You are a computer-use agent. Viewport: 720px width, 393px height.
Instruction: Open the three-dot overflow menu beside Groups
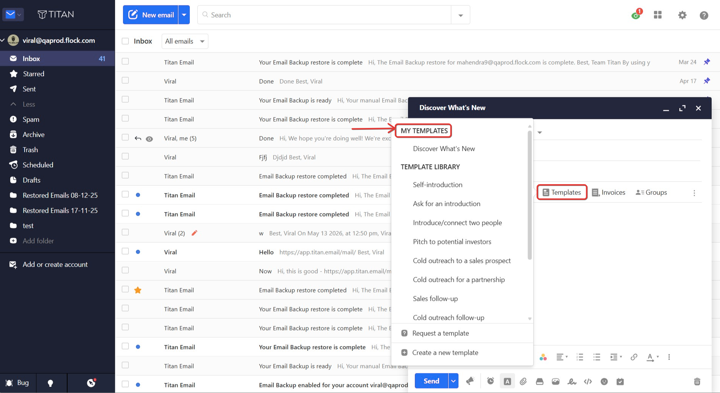point(694,193)
